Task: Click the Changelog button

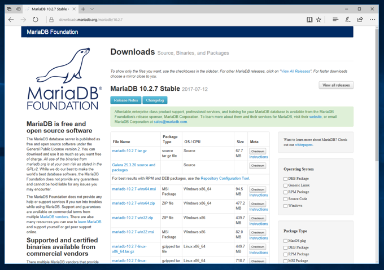Action: coord(155,100)
